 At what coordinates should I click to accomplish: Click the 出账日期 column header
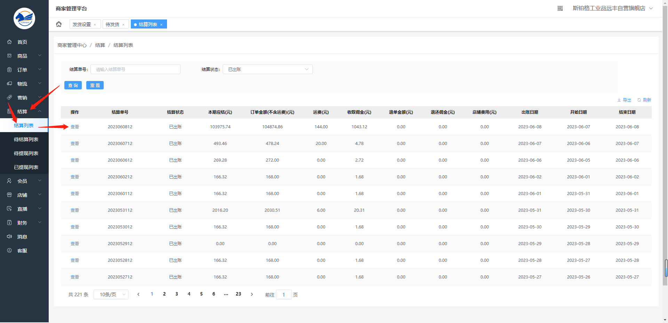click(530, 112)
